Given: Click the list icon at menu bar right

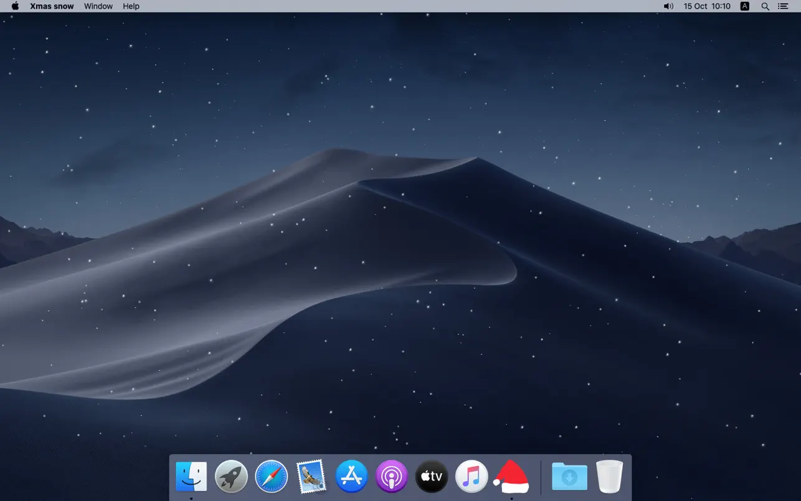Looking at the screenshot, I should pyautogui.click(x=783, y=6).
